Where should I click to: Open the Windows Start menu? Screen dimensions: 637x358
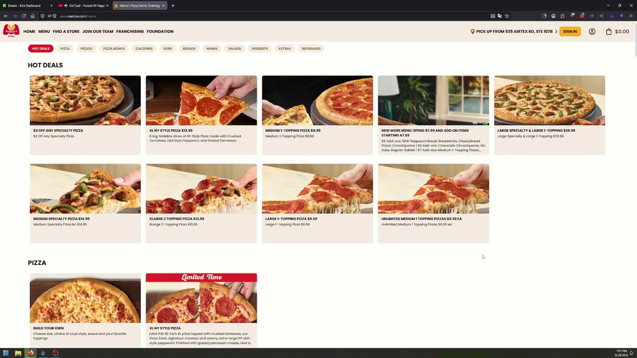click(6, 353)
